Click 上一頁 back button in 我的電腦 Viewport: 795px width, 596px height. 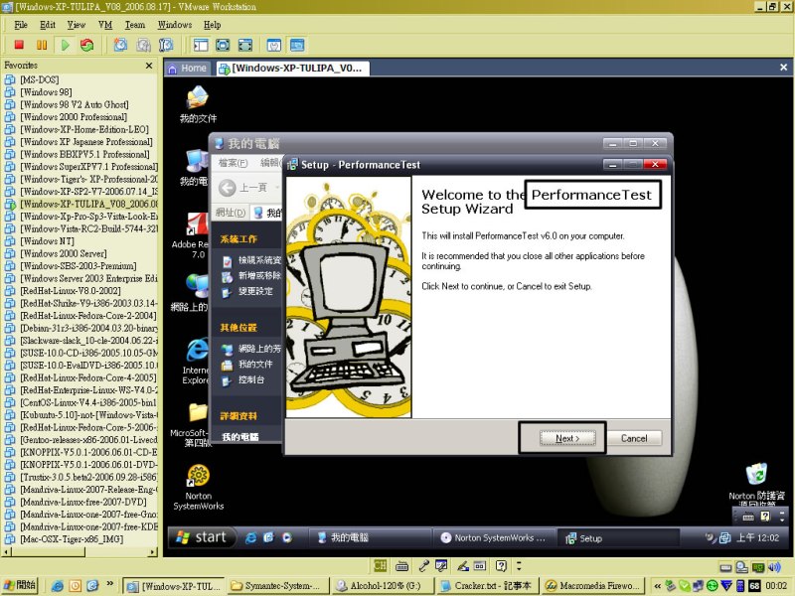(242, 188)
